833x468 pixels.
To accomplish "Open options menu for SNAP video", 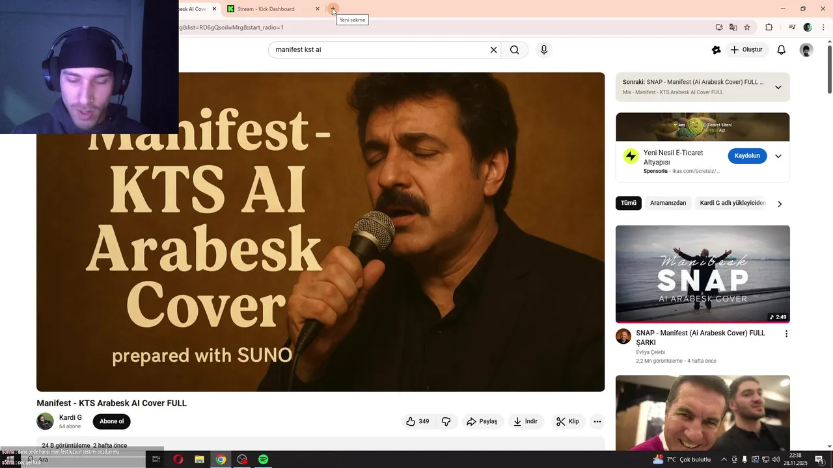I will 786,333.
